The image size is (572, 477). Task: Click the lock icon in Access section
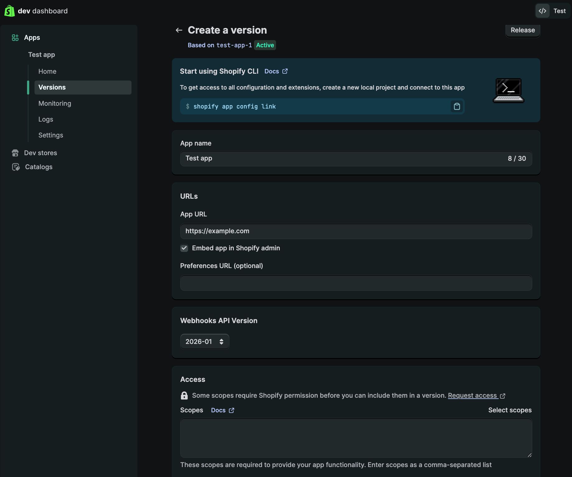point(184,396)
